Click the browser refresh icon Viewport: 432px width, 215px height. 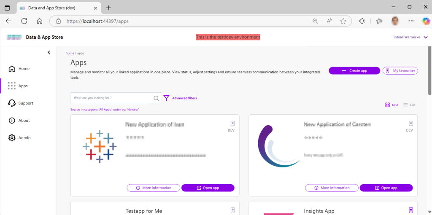pos(24,21)
